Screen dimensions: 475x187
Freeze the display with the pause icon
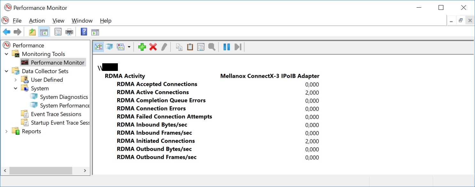(x=226, y=46)
